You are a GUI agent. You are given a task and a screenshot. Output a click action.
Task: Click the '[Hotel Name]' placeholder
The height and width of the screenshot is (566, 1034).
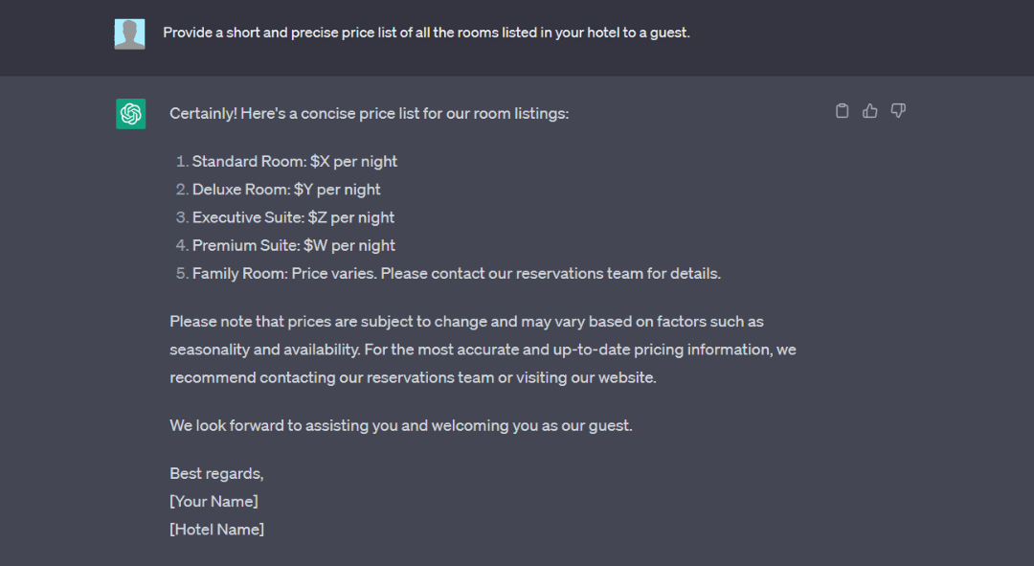(216, 529)
